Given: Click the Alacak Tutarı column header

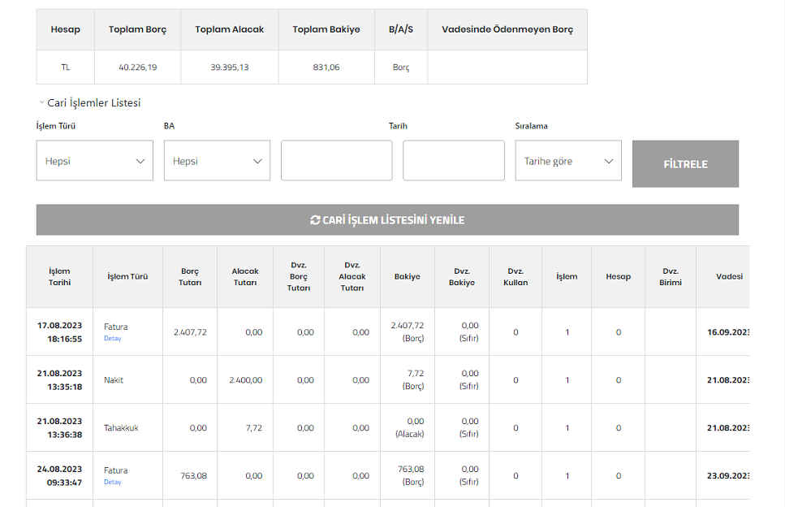Looking at the screenshot, I should (244, 276).
